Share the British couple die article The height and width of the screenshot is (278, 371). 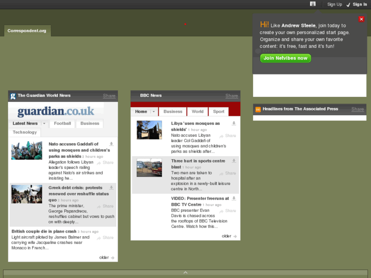point(105,238)
